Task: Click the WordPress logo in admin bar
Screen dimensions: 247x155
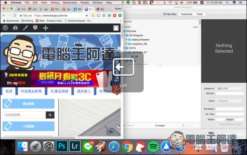Action: pyautogui.click(x=5, y=28)
